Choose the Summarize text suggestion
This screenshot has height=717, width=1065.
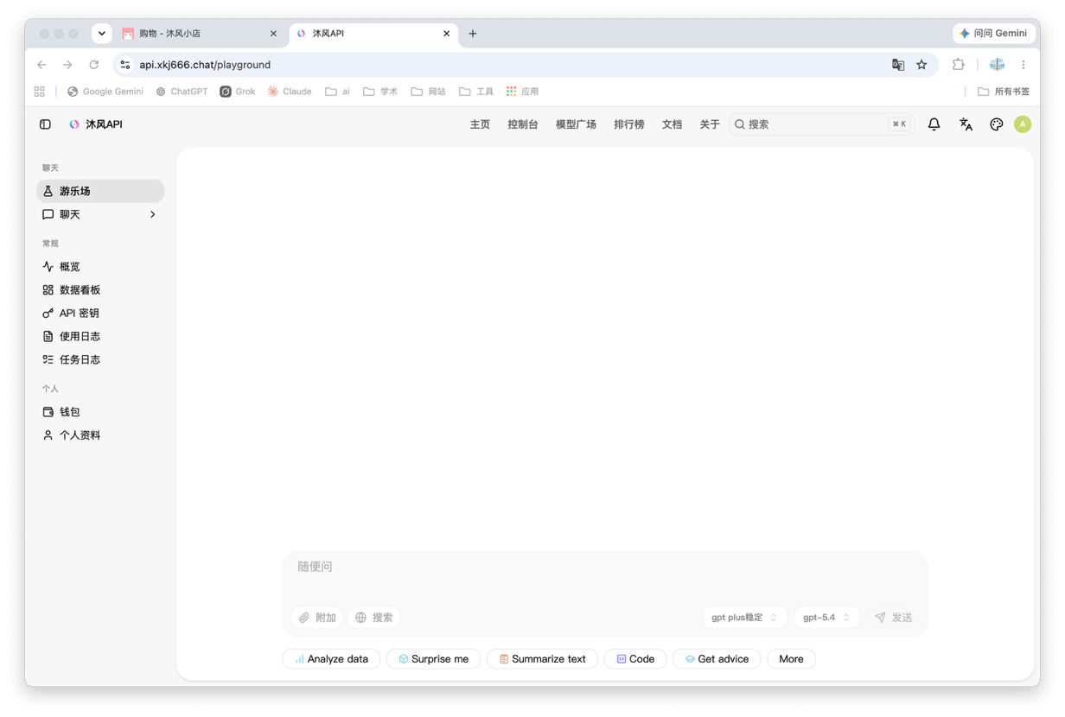tap(542, 659)
